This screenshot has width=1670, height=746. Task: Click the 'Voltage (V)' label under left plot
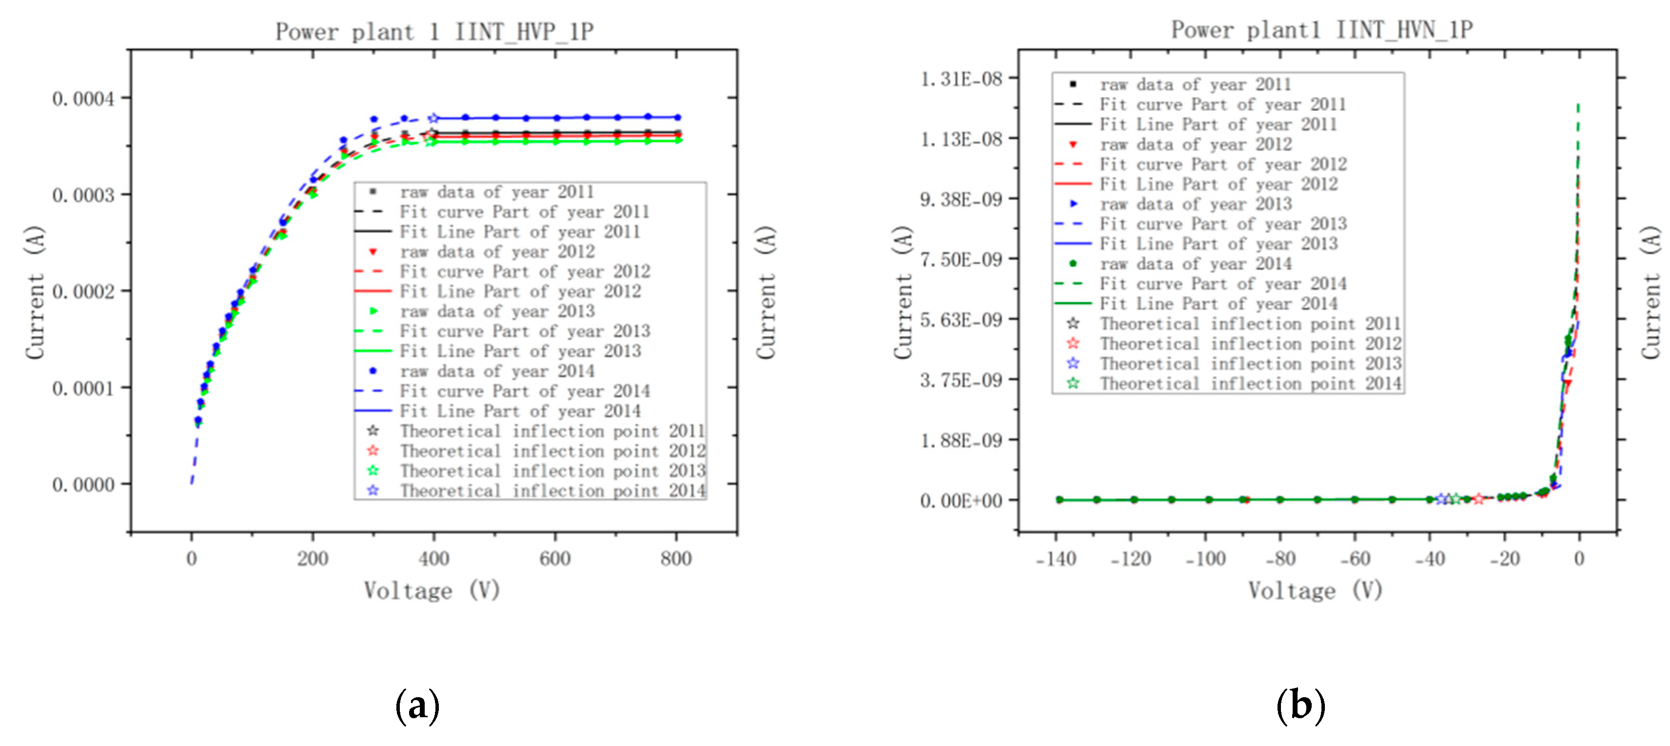point(432,590)
